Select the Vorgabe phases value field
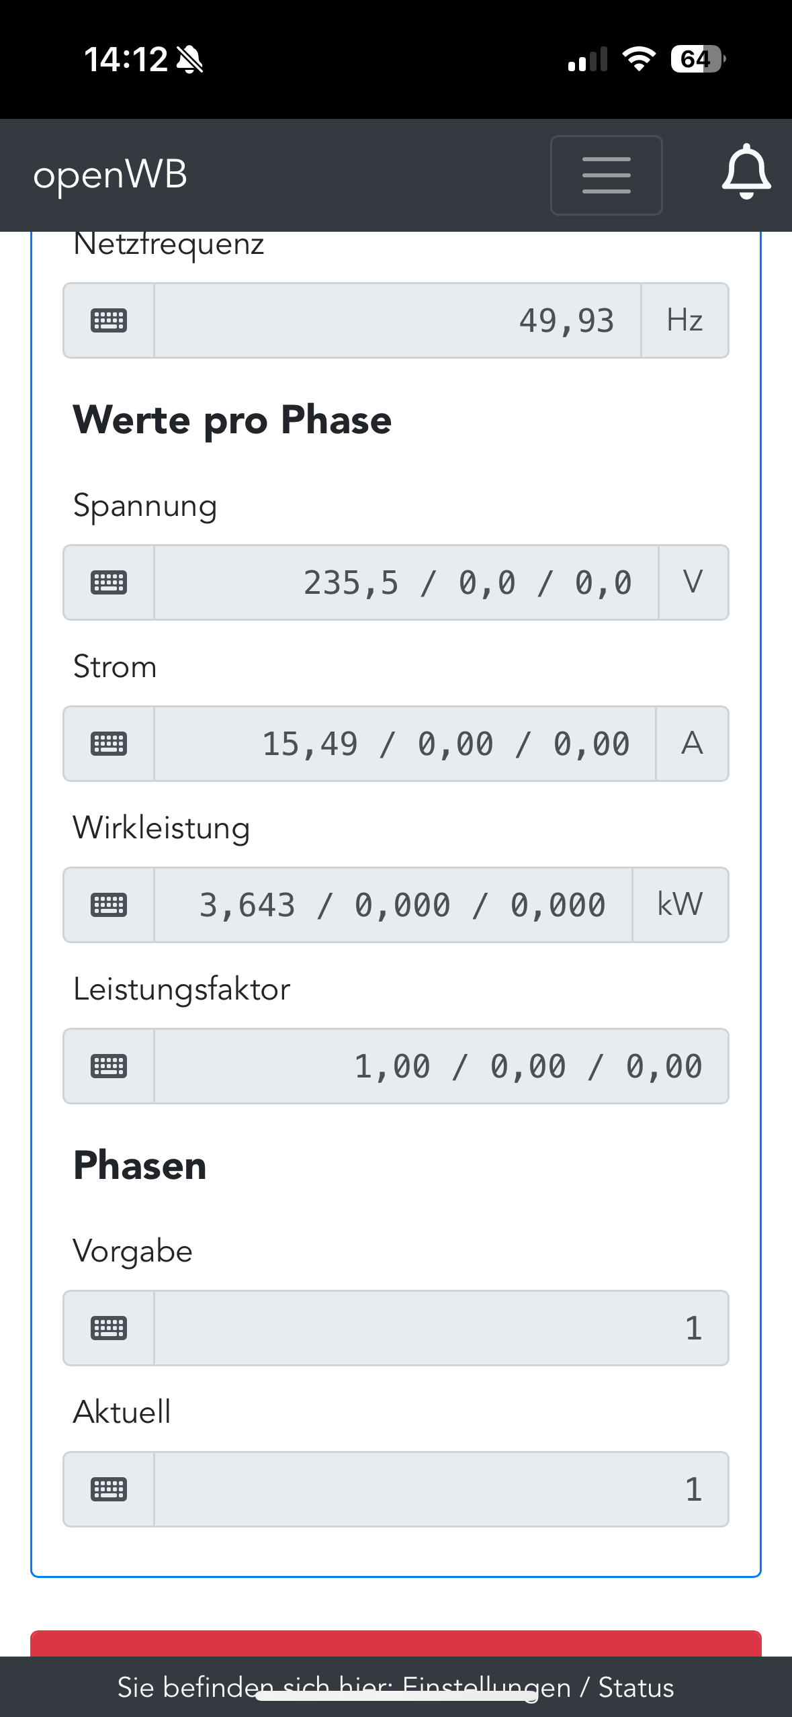 (x=441, y=1328)
